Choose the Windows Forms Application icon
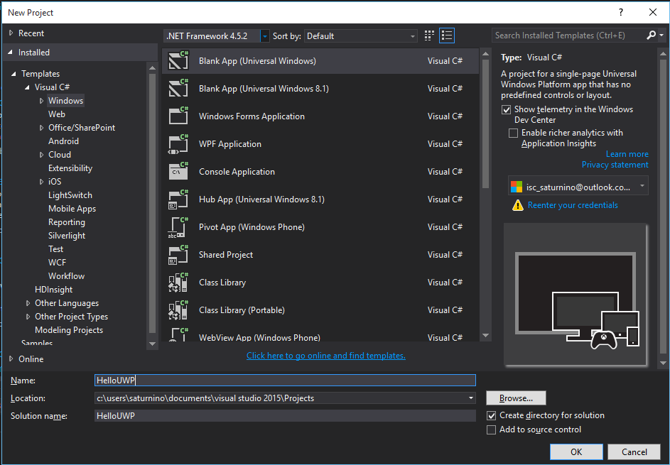Viewport: 670px width, 465px height. pyautogui.click(x=178, y=116)
